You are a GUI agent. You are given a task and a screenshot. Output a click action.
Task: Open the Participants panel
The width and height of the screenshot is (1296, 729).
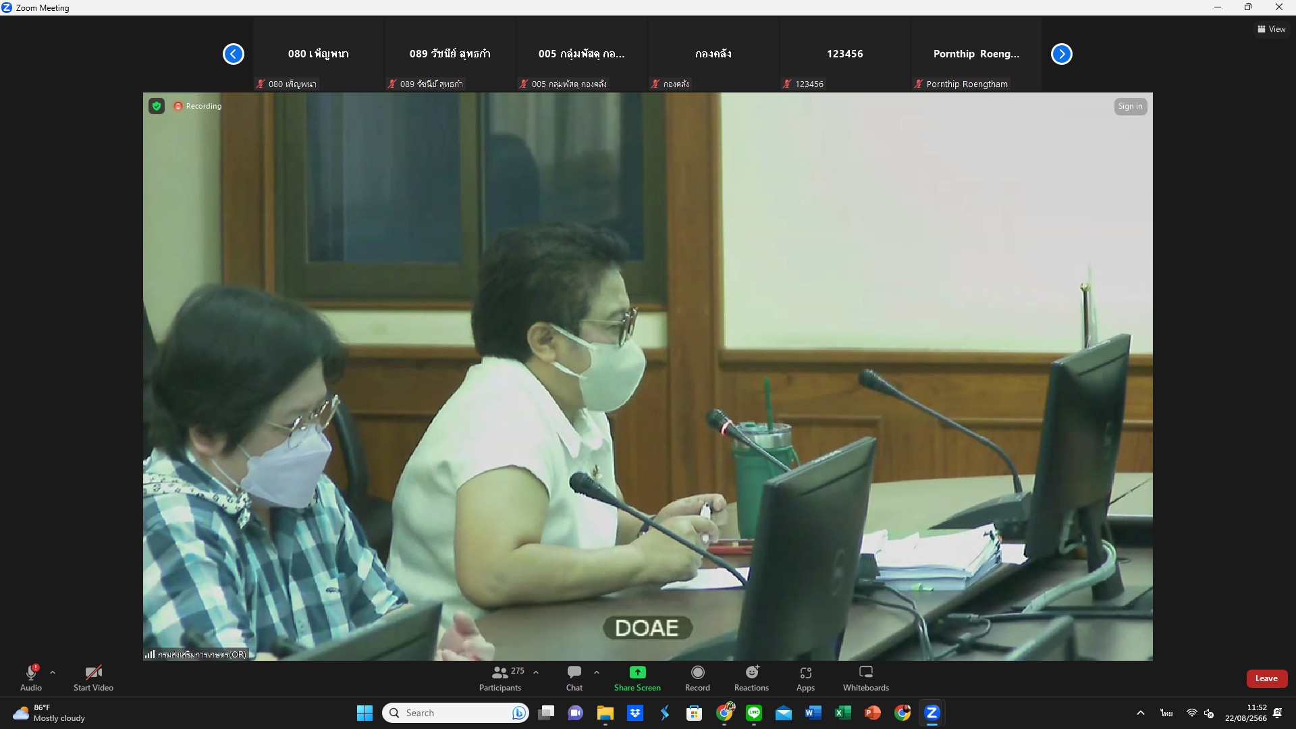click(500, 678)
